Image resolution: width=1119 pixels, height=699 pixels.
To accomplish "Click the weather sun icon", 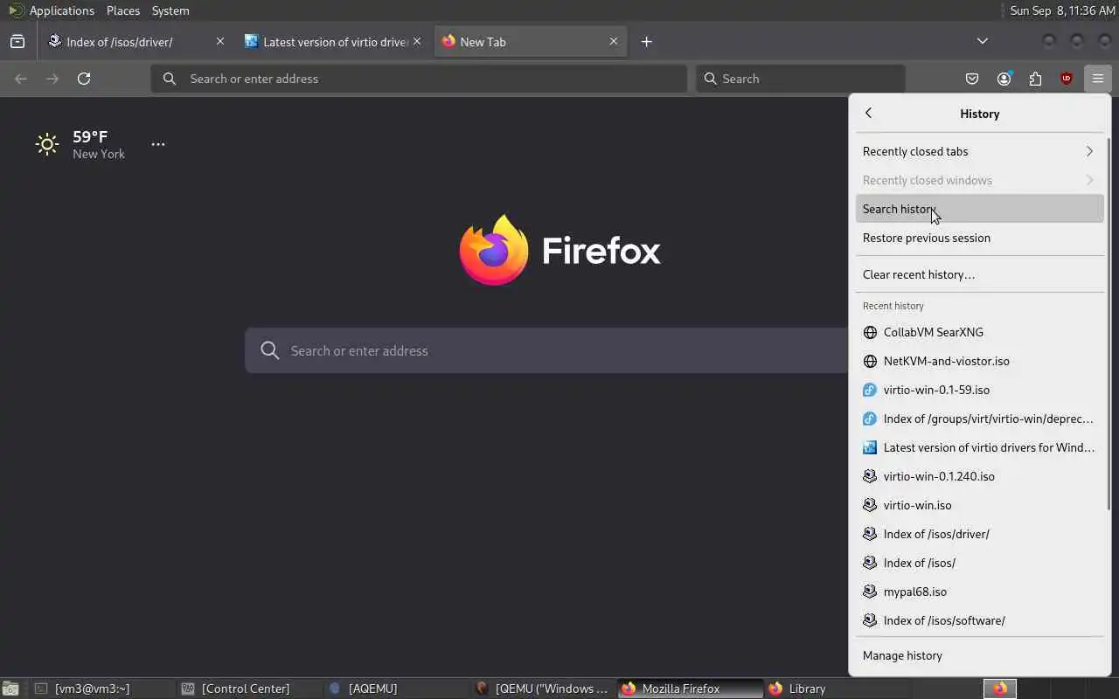I will click(47, 144).
